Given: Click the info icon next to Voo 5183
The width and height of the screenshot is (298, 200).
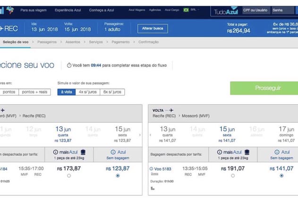Looking at the screenshot, I should click(152, 169).
